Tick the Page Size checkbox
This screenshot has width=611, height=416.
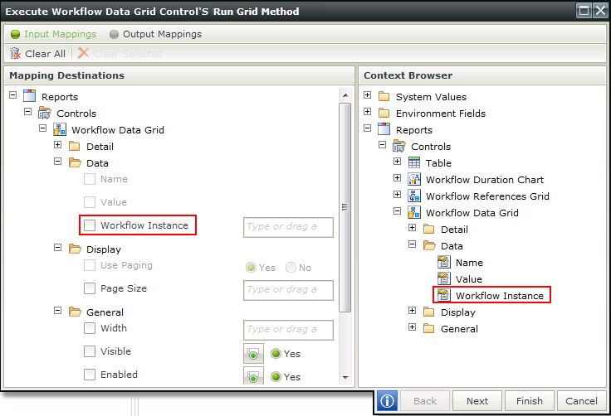[x=90, y=288]
